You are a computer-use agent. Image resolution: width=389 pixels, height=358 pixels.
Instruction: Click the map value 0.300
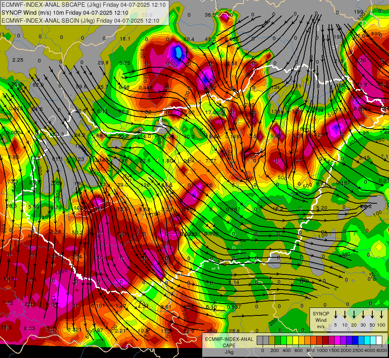pyautogui.click(x=211, y=234)
